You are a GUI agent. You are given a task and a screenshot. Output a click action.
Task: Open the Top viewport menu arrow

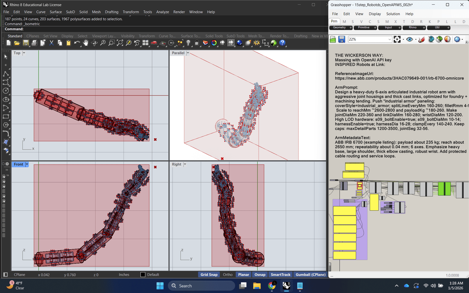(x=24, y=53)
